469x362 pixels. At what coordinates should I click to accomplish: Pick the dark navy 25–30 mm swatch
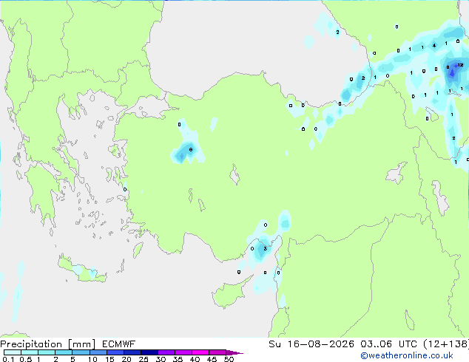click(149, 352)
